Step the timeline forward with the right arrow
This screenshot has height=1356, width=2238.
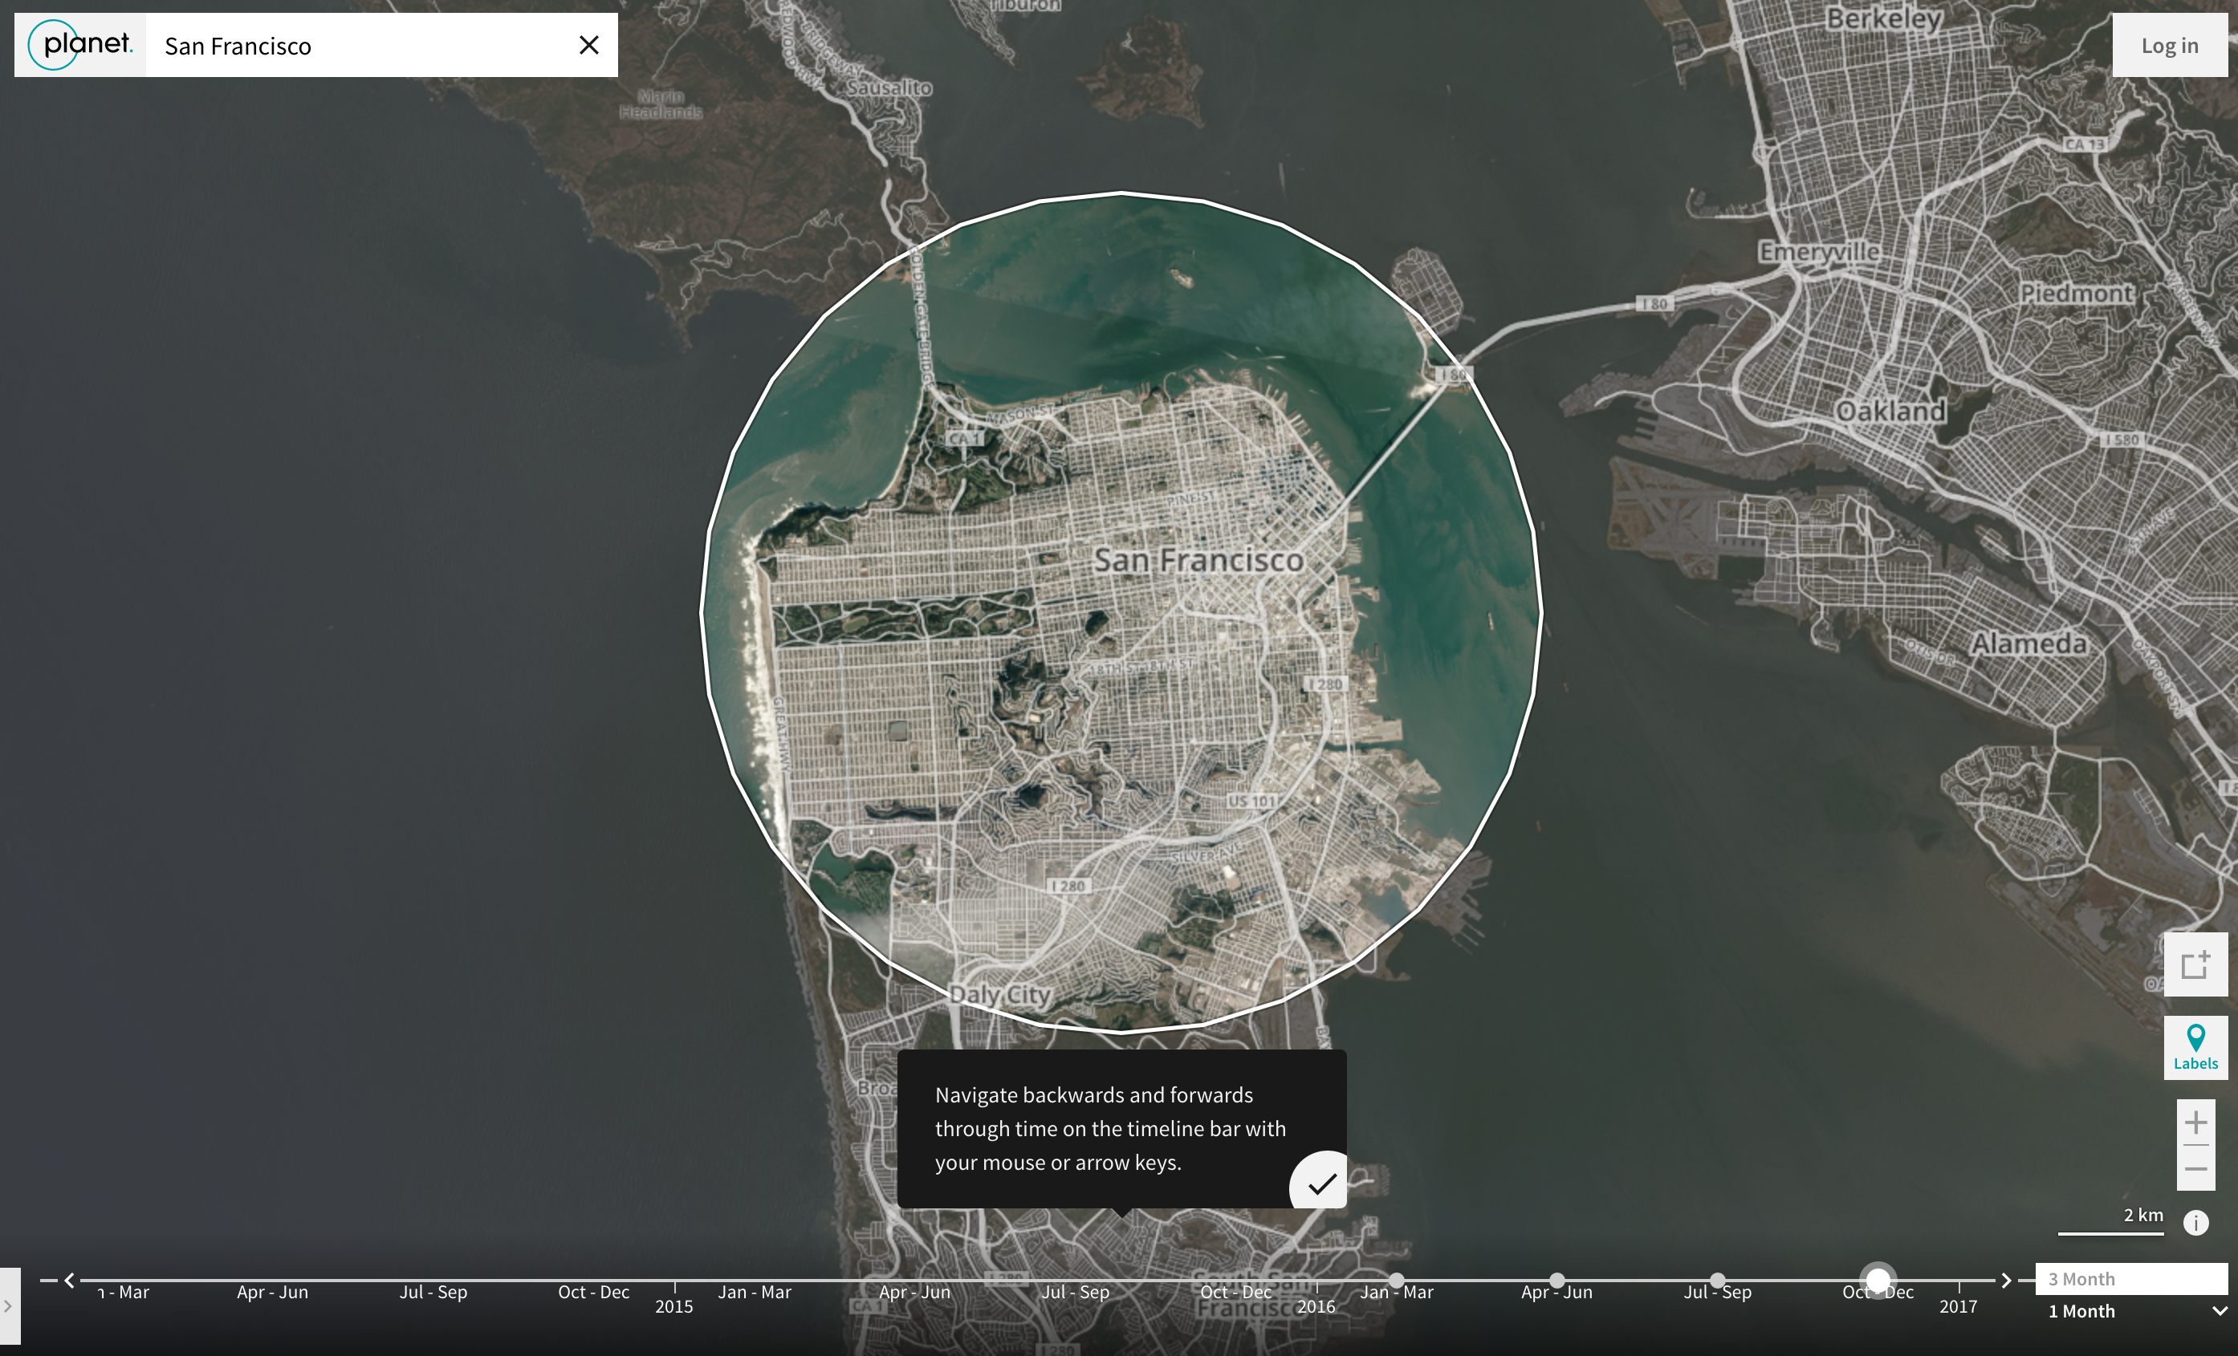click(2006, 1280)
